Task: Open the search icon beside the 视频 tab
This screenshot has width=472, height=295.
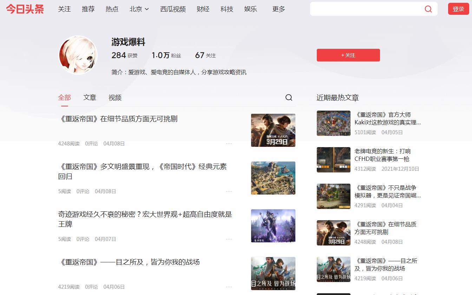Action: (x=289, y=98)
